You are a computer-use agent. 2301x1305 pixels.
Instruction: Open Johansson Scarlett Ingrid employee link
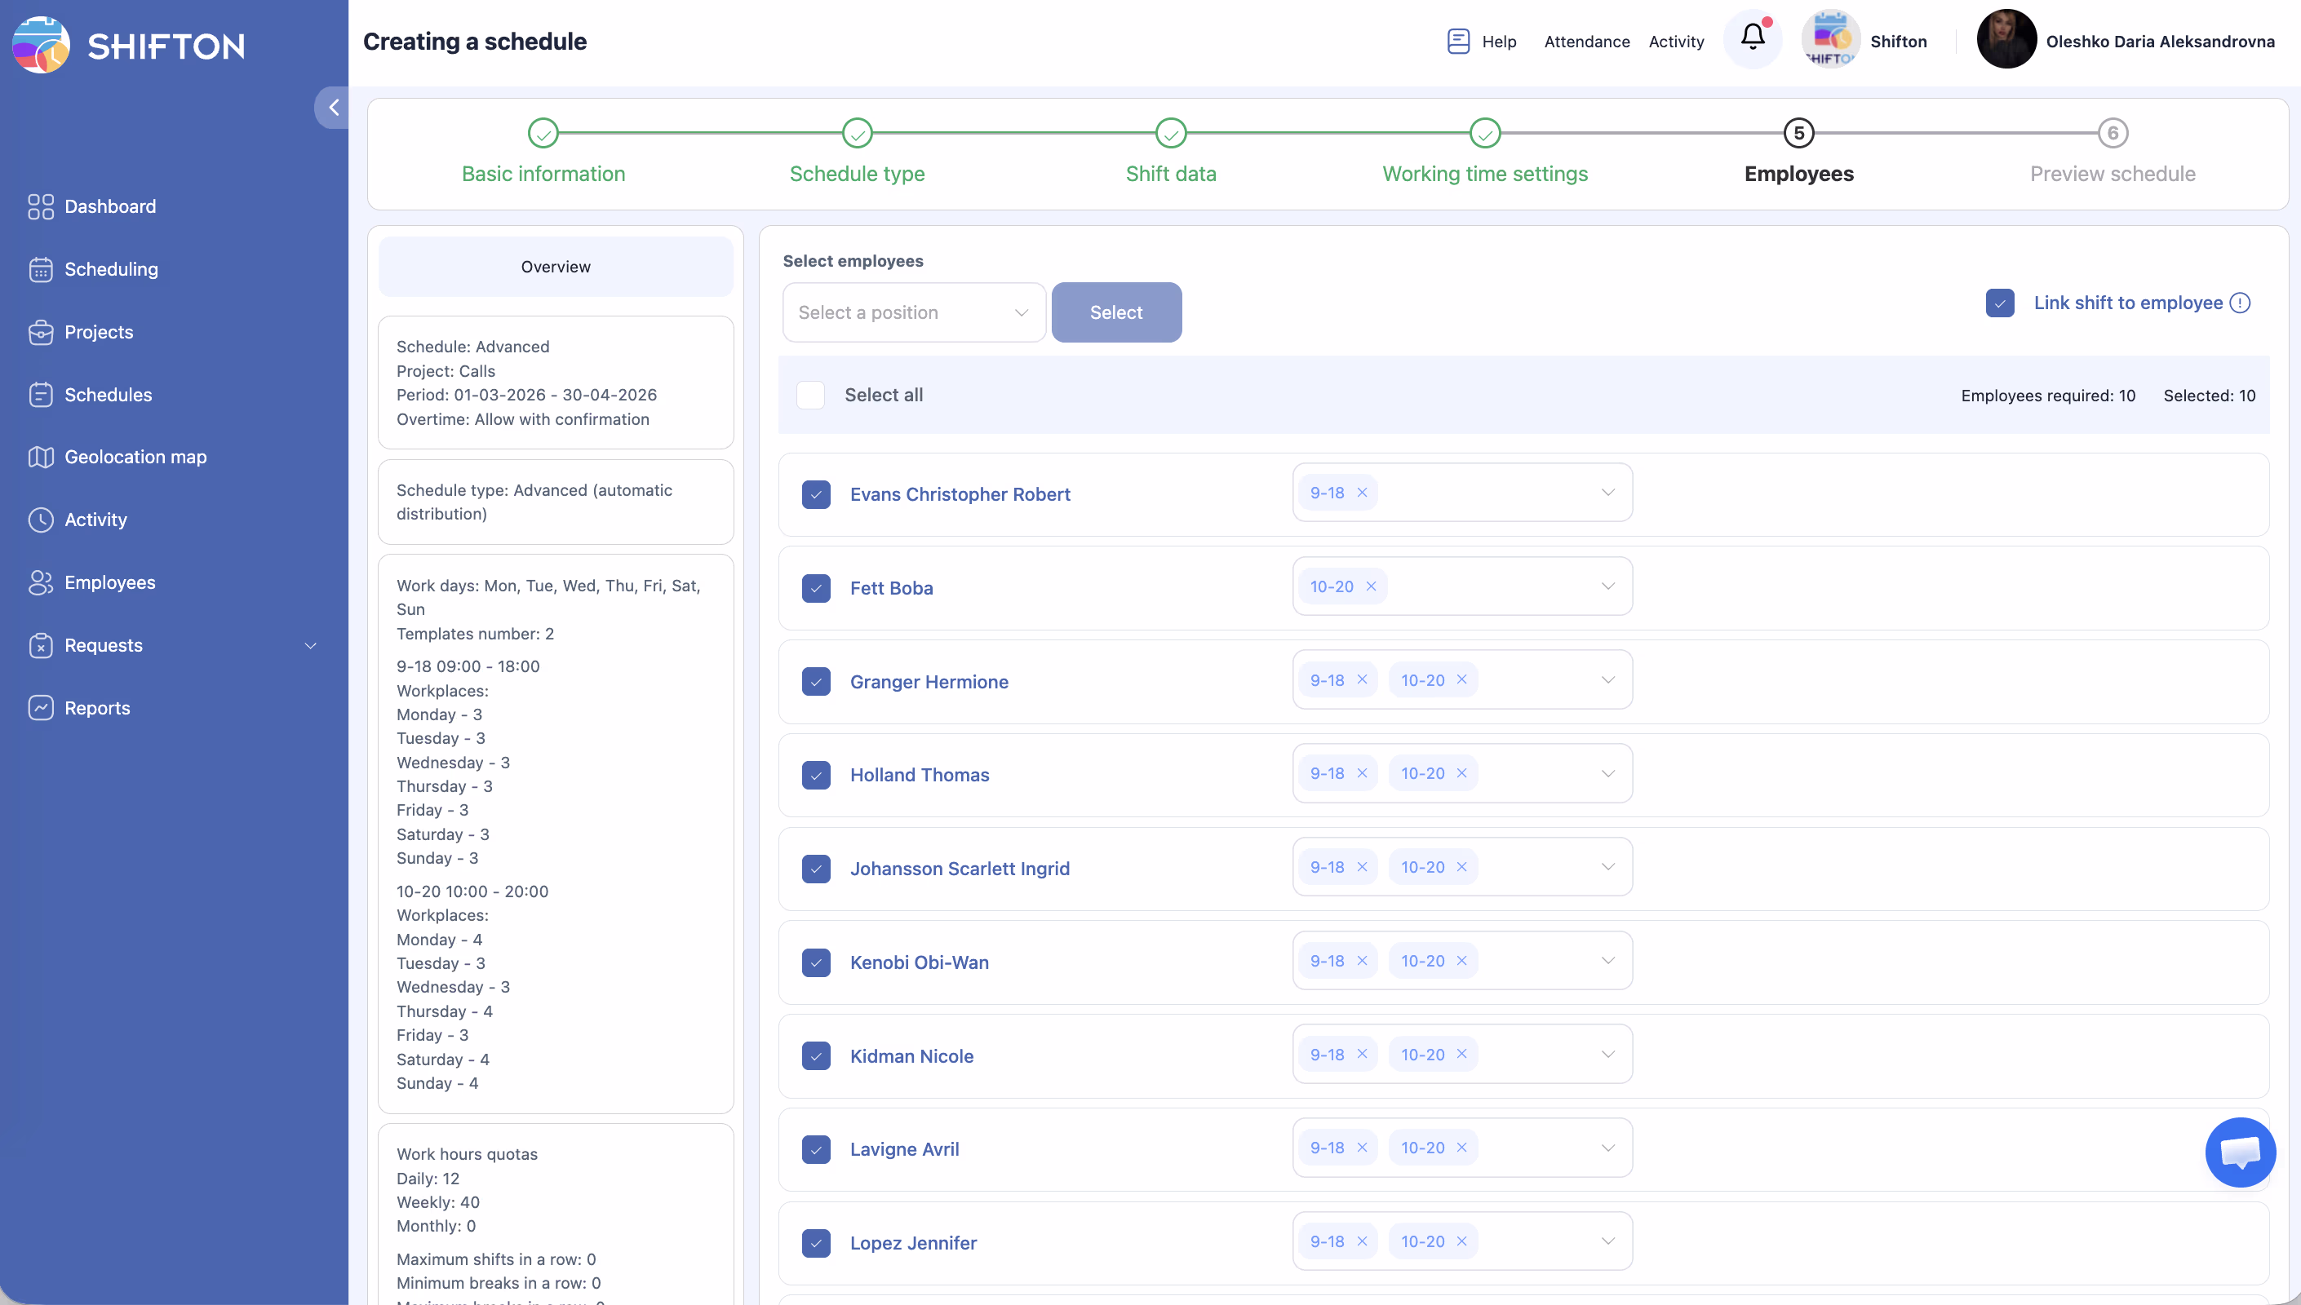[x=959, y=869]
